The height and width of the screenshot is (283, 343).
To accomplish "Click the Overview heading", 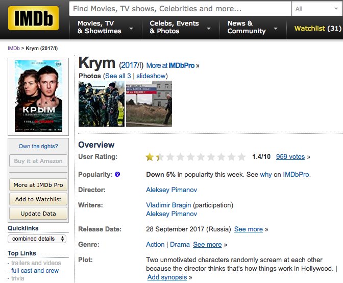I will [x=96, y=145].
